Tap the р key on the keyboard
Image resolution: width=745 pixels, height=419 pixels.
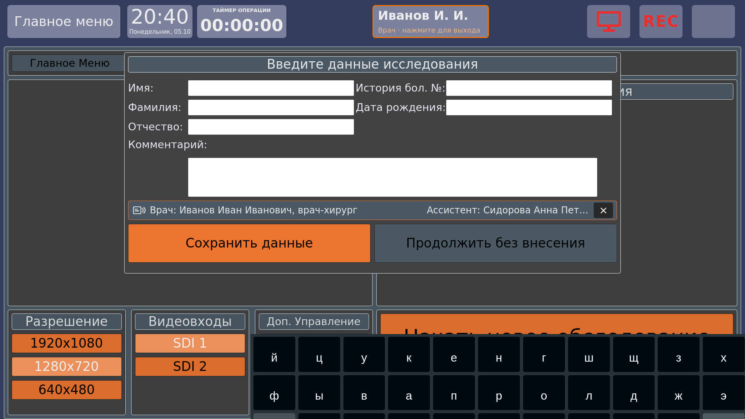click(x=499, y=393)
